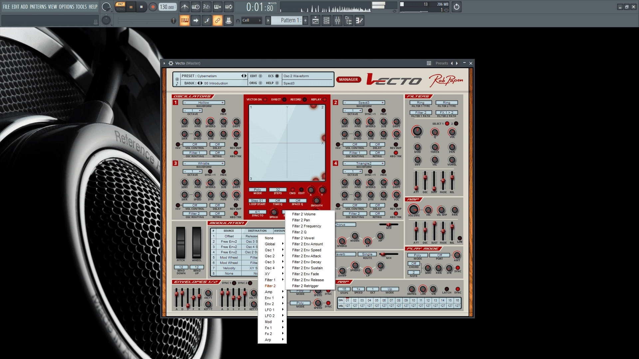Open the OPTIONS menu
Screen dimensions: 639x359
[x=67, y=7]
